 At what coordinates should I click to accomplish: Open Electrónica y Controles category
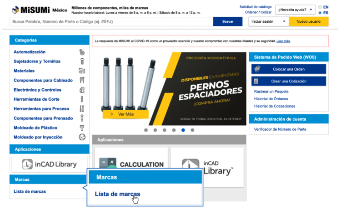37,90
